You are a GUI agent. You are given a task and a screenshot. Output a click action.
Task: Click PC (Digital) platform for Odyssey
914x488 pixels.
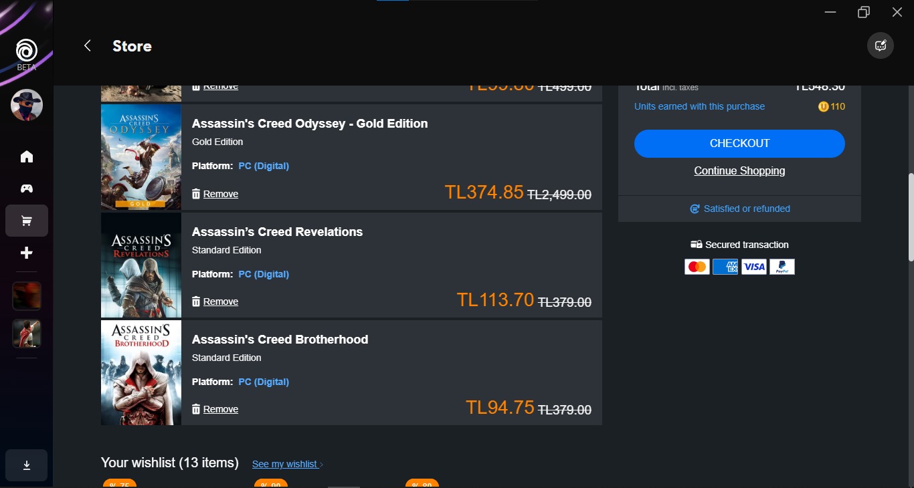264,166
